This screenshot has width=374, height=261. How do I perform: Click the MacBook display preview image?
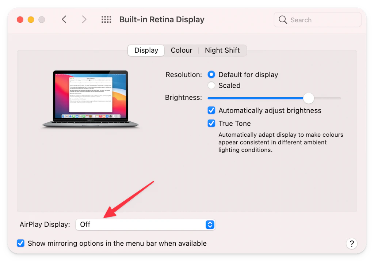[x=91, y=99]
